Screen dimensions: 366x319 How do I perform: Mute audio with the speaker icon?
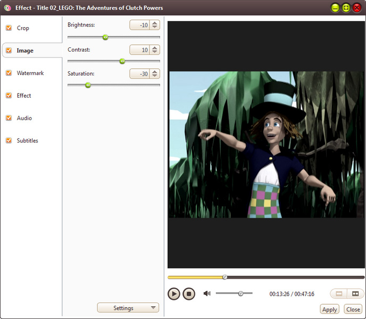click(207, 293)
